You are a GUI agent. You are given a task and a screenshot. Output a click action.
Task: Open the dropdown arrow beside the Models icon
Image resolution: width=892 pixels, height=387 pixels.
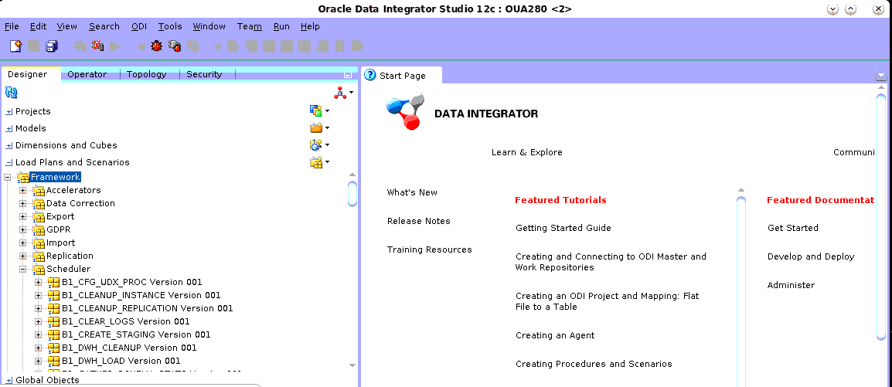point(327,128)
